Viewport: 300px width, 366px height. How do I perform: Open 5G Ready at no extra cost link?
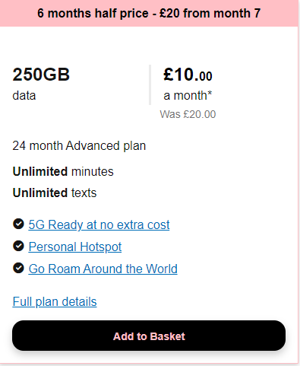[99, 224]
